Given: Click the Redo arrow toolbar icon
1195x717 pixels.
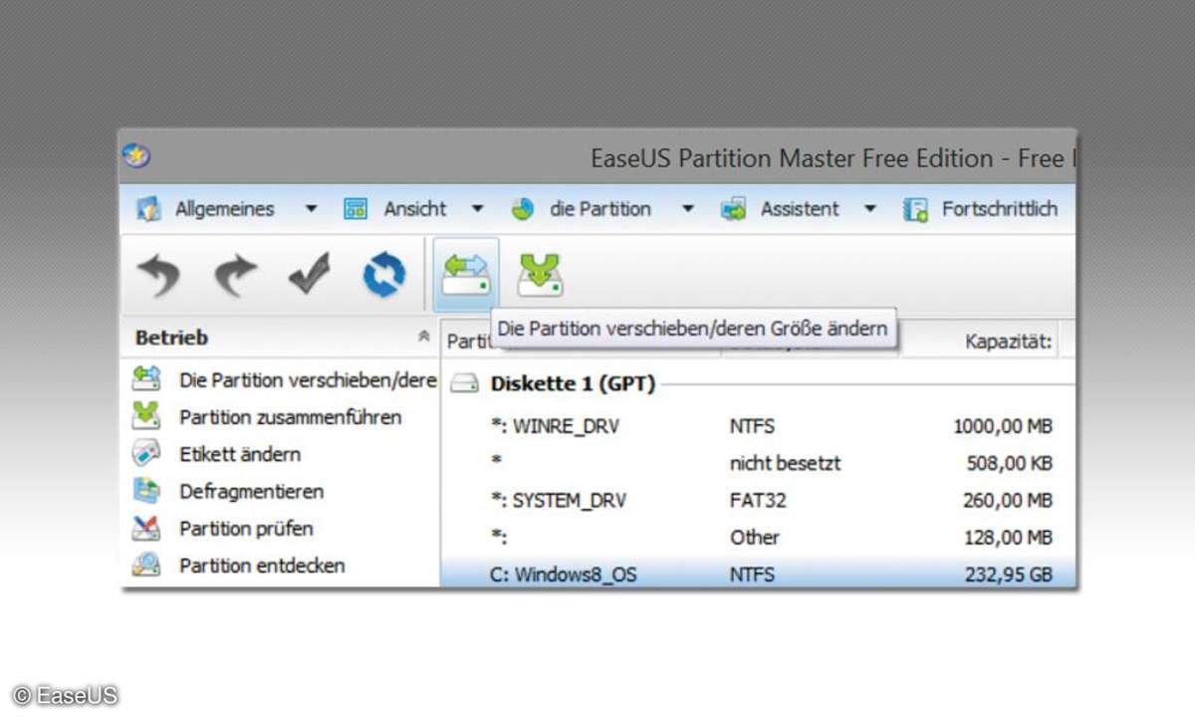Looking at the screenshot, I should (235, 276).
